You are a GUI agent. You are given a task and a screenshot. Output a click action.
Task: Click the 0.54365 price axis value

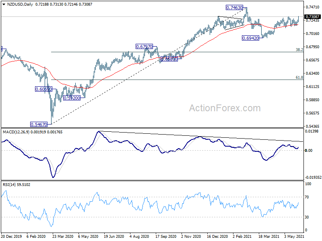coord(313,127)
